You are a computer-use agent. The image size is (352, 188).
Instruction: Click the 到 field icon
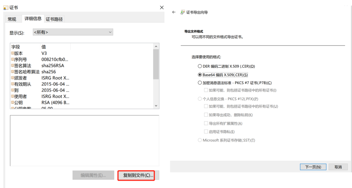tap(13, 90)
